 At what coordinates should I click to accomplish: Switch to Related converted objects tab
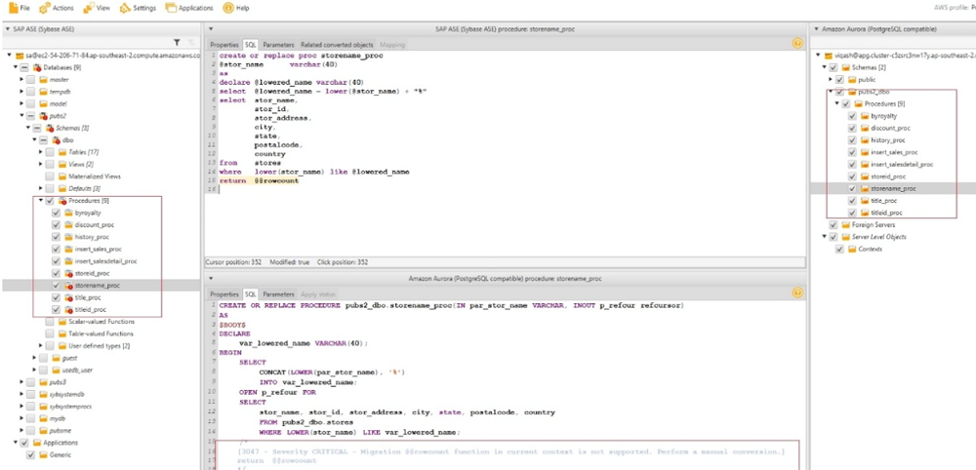(x=337, y=45)
